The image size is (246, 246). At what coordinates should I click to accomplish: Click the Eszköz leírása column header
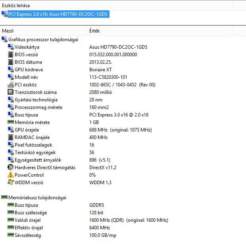(x=16, y=6)
